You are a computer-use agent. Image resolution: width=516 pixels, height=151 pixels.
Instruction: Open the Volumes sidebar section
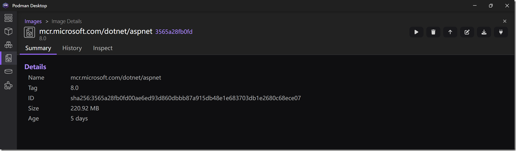8,72
